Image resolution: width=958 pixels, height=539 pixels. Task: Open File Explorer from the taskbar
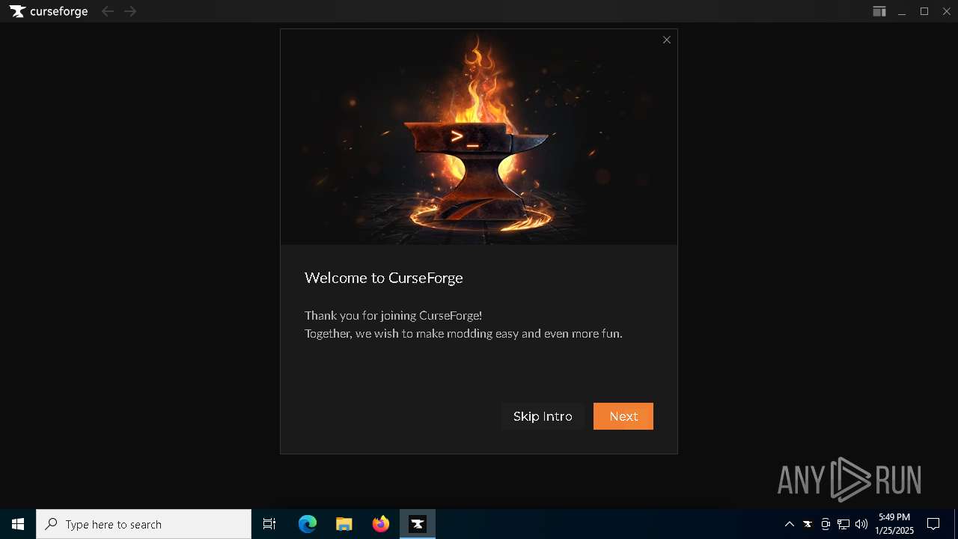[x=344, y=524]
